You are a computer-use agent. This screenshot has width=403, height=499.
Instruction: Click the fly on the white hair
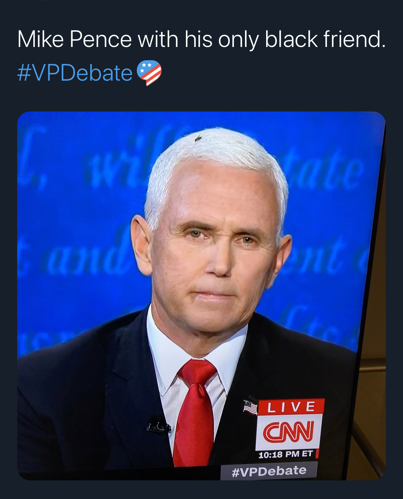(x=198, y=137)
